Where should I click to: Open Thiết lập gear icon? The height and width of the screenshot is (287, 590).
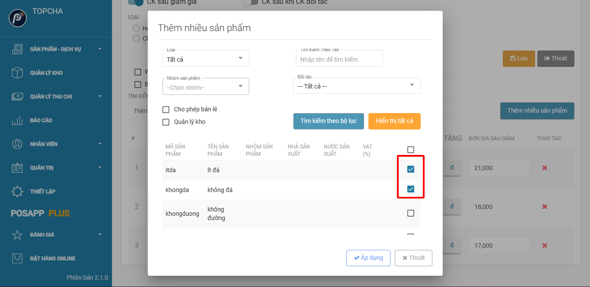[17, 192]
